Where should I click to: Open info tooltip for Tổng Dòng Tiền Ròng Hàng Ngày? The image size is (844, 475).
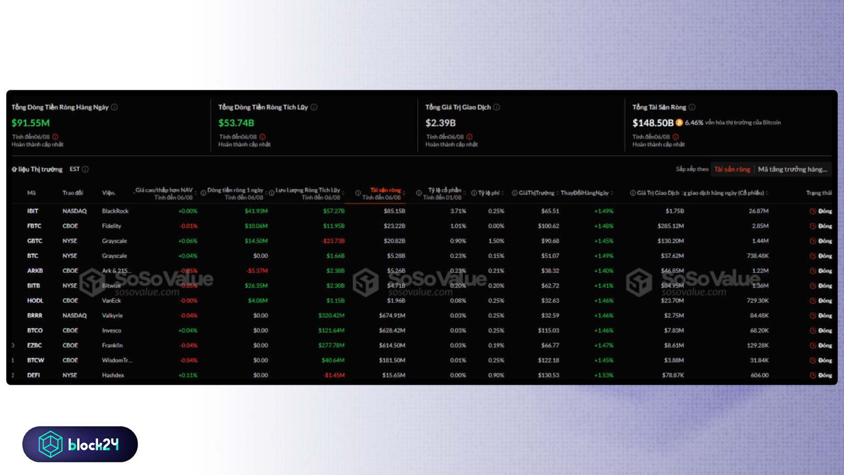click(x=114, y=108)
